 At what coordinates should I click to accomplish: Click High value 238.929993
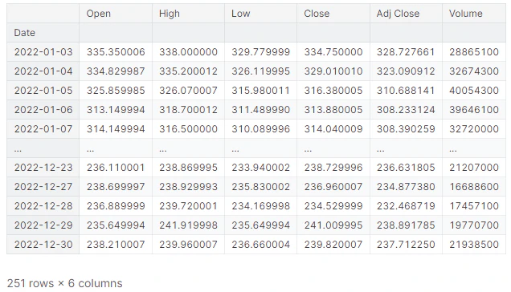[x=188, y=187]
